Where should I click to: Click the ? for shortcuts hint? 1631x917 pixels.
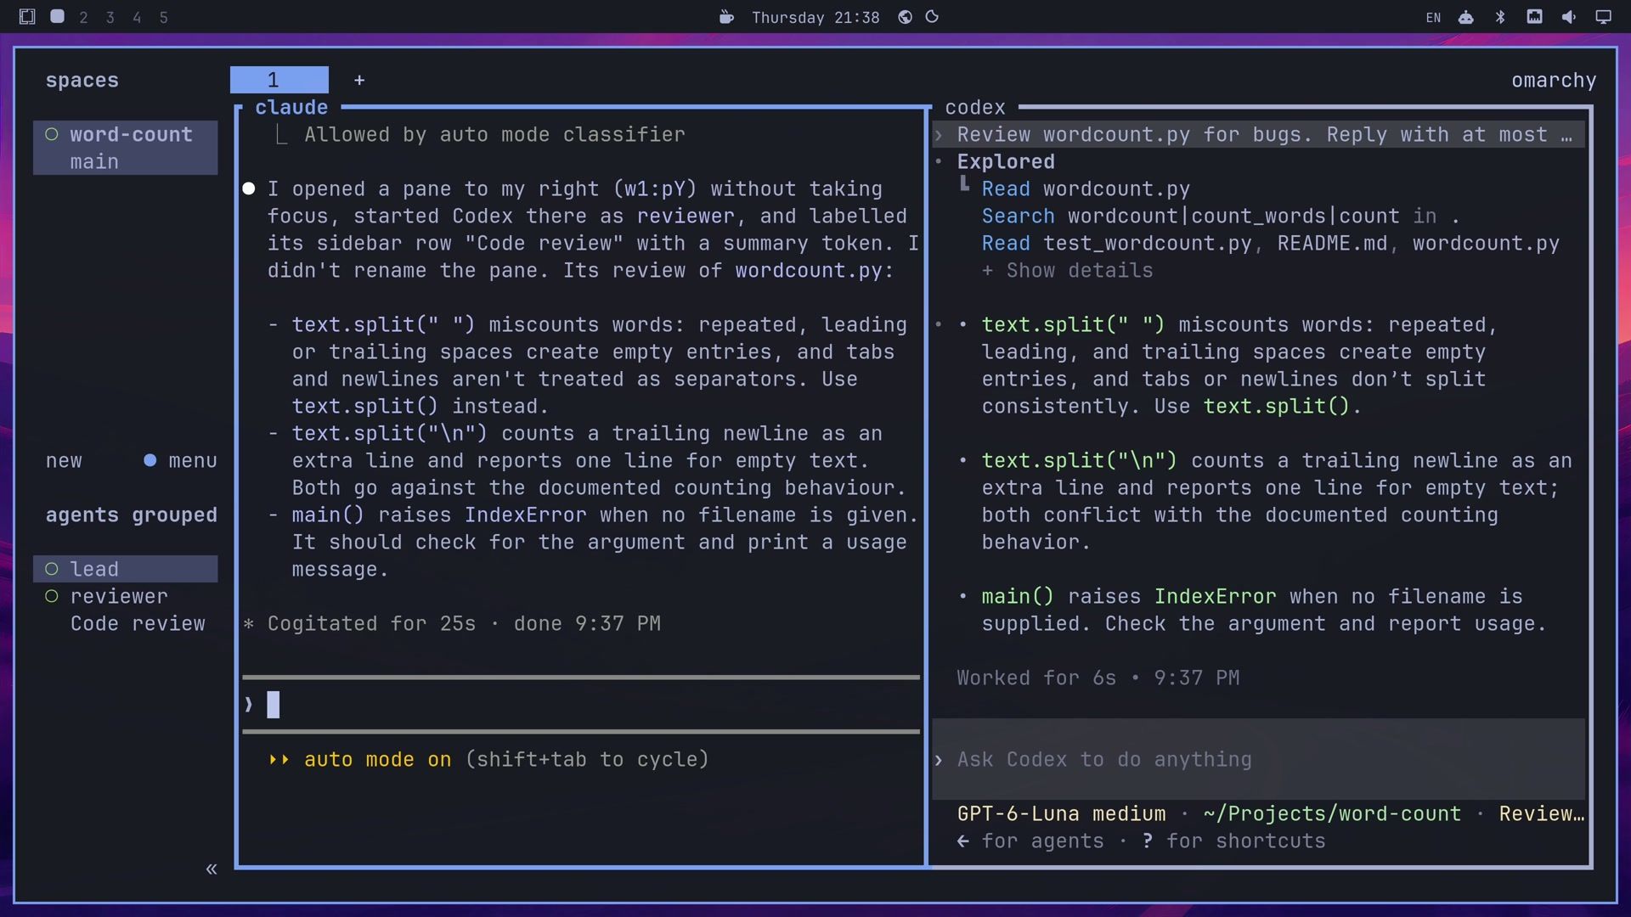(x=1233, y=841)
